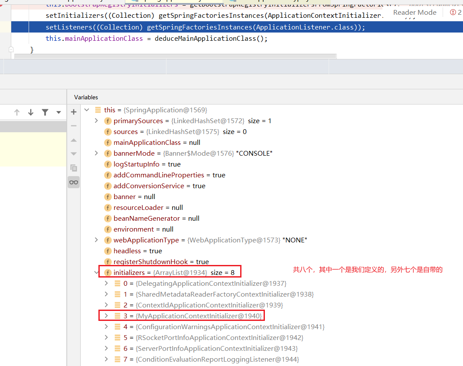Click the move watch up arrow
463x366 pixels.
(74, 140)
